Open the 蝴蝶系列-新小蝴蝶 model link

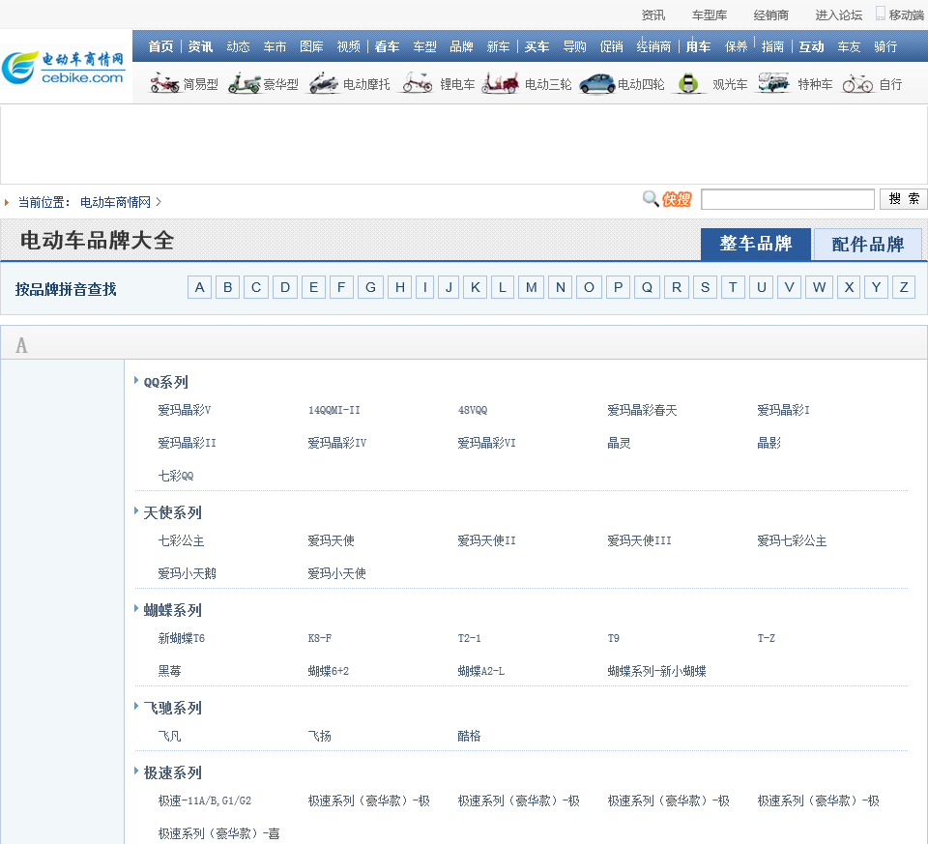(657, 671)
